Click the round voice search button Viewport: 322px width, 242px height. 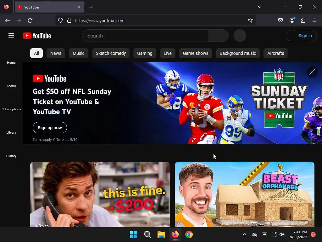click(240, 36)
